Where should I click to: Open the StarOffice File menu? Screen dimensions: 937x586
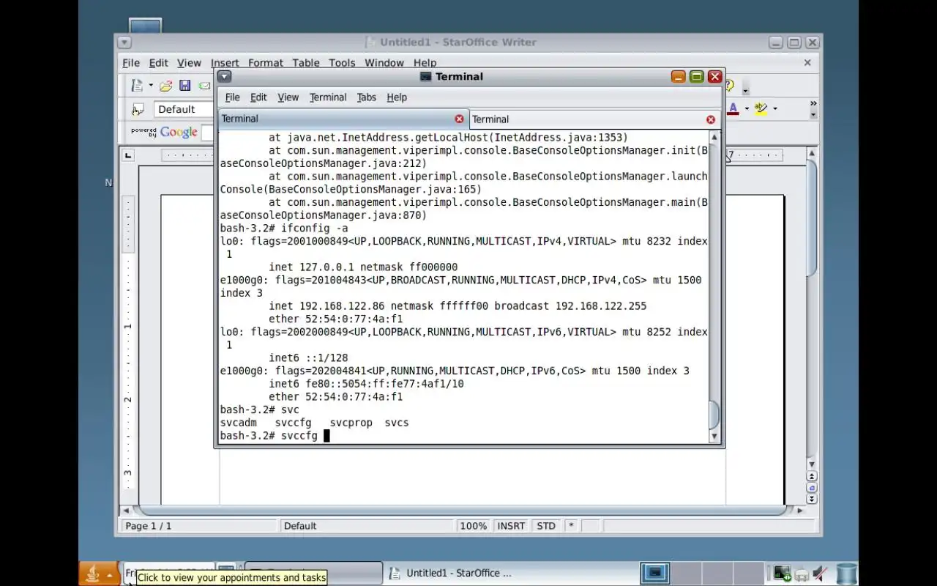click(x=131, y=63)
